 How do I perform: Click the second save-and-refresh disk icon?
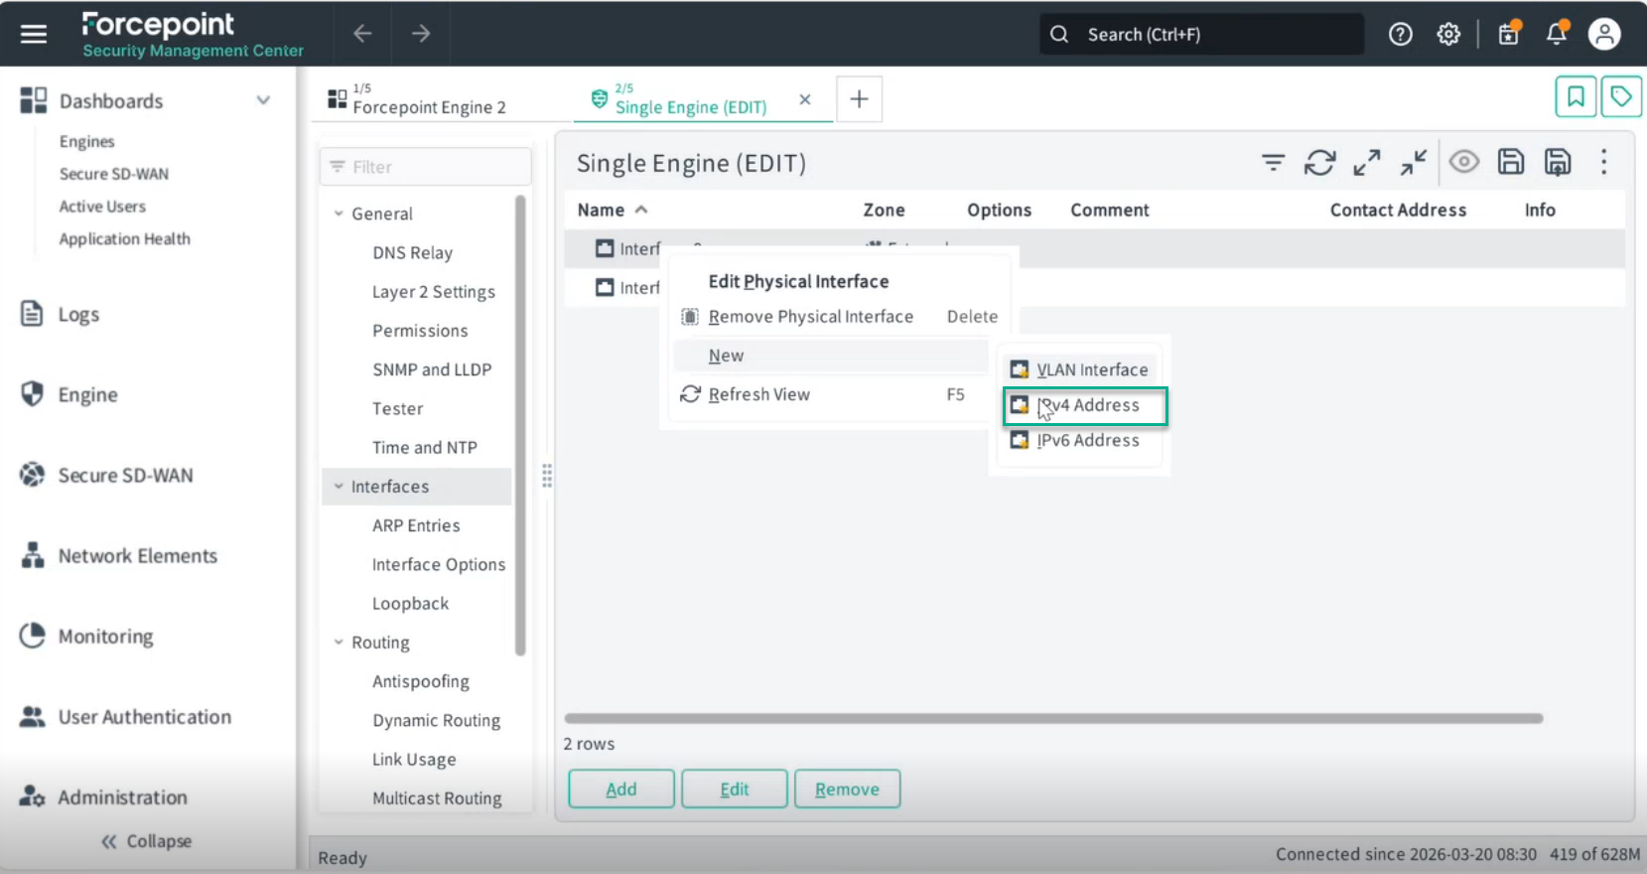1558,162
